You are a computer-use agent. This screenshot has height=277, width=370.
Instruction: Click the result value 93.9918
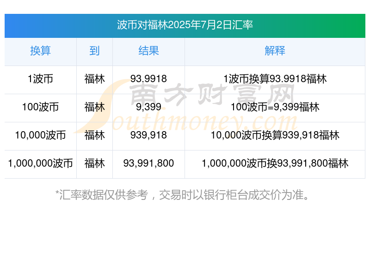coord(149,79)
